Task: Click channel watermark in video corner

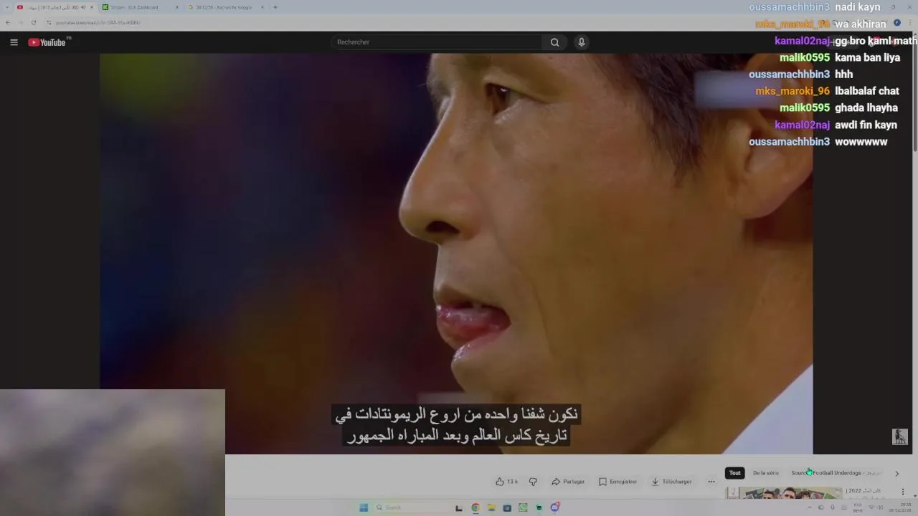Action: (900, 436)
